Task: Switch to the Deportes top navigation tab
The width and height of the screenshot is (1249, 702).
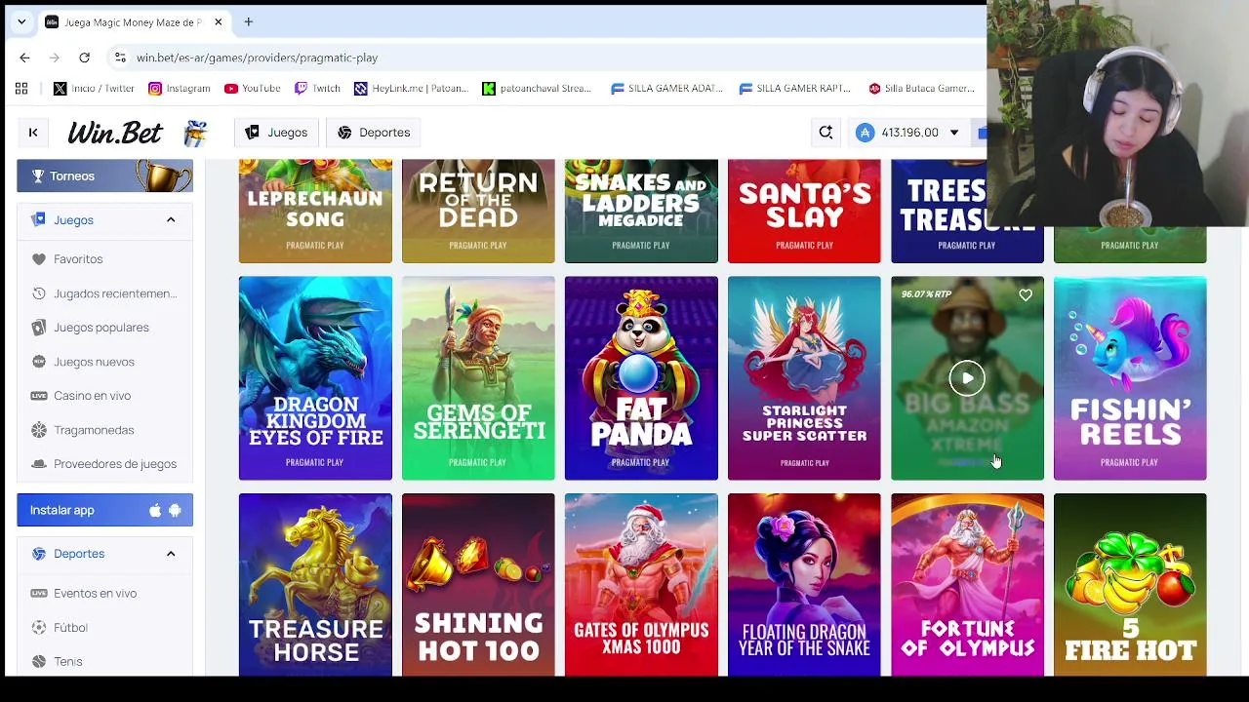Action: (374, 133)
